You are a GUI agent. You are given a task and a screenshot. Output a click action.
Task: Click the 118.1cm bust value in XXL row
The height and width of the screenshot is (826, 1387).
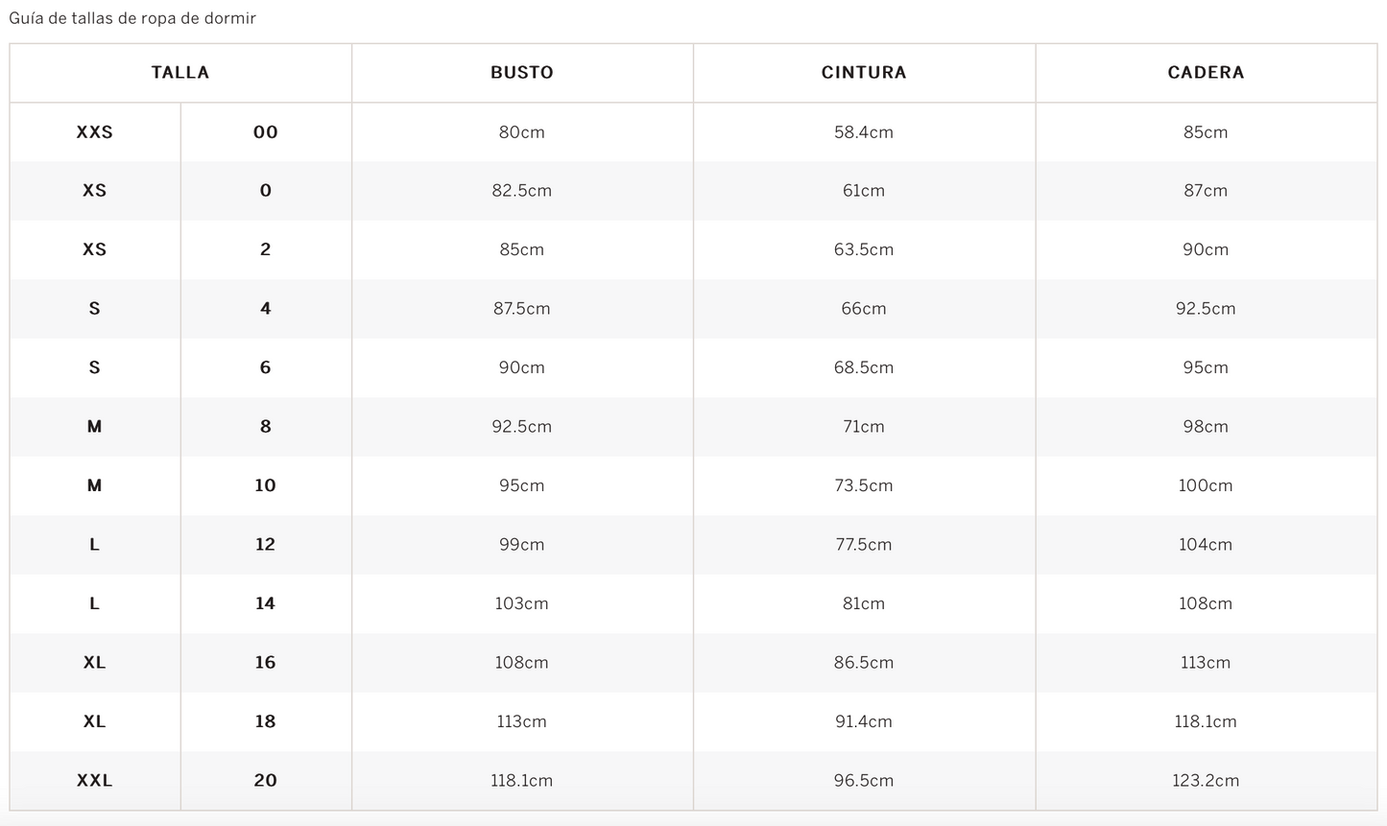tap(522, 781)
